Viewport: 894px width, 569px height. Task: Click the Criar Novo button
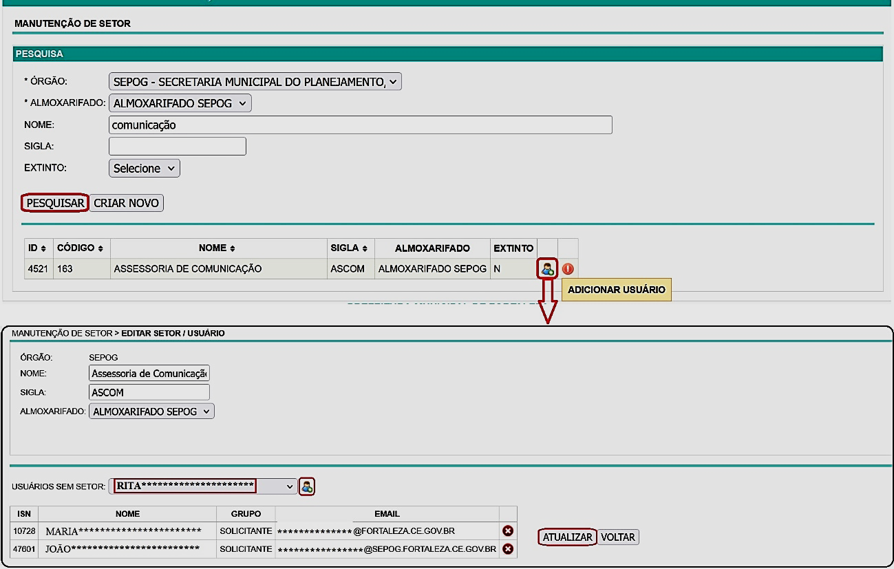(127, 203)
